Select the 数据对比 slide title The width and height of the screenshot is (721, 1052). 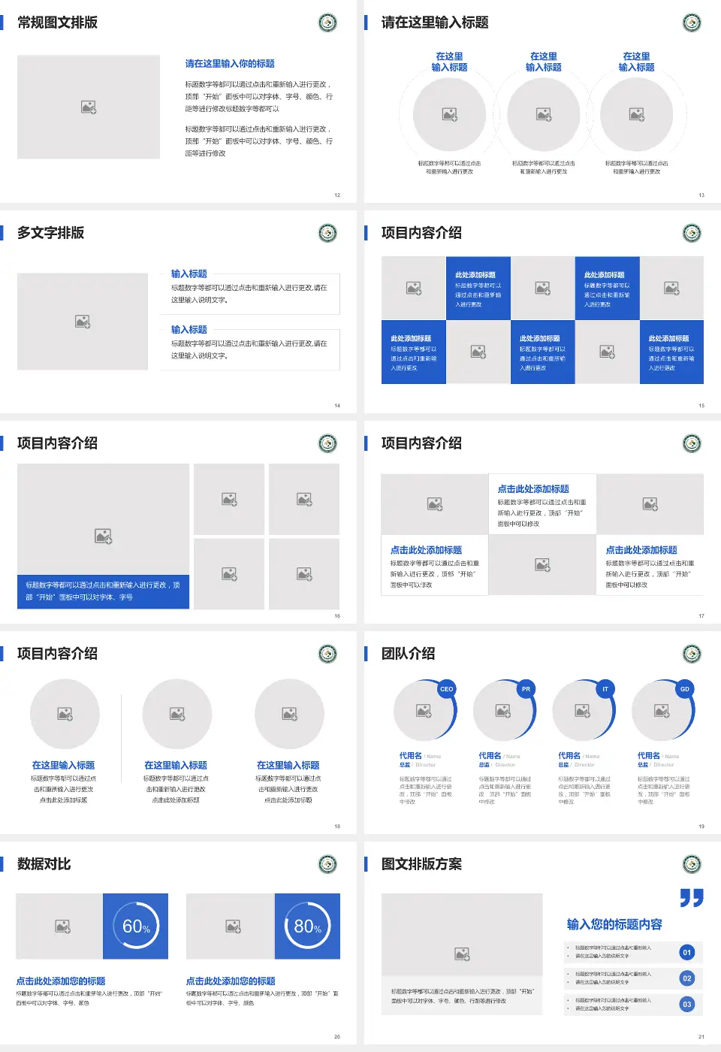pyautogui.click(x=44, y=864)
